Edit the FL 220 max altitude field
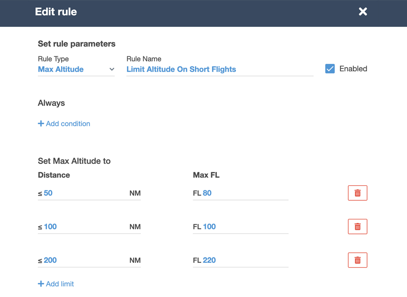 (x=244, y=260)
